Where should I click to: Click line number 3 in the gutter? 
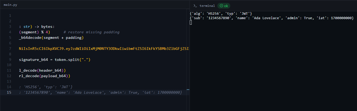coord(10,27)
